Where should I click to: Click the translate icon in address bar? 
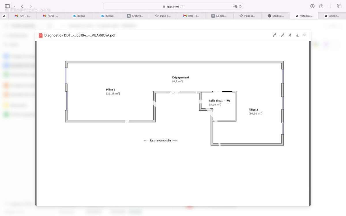(x=235, y=6)
